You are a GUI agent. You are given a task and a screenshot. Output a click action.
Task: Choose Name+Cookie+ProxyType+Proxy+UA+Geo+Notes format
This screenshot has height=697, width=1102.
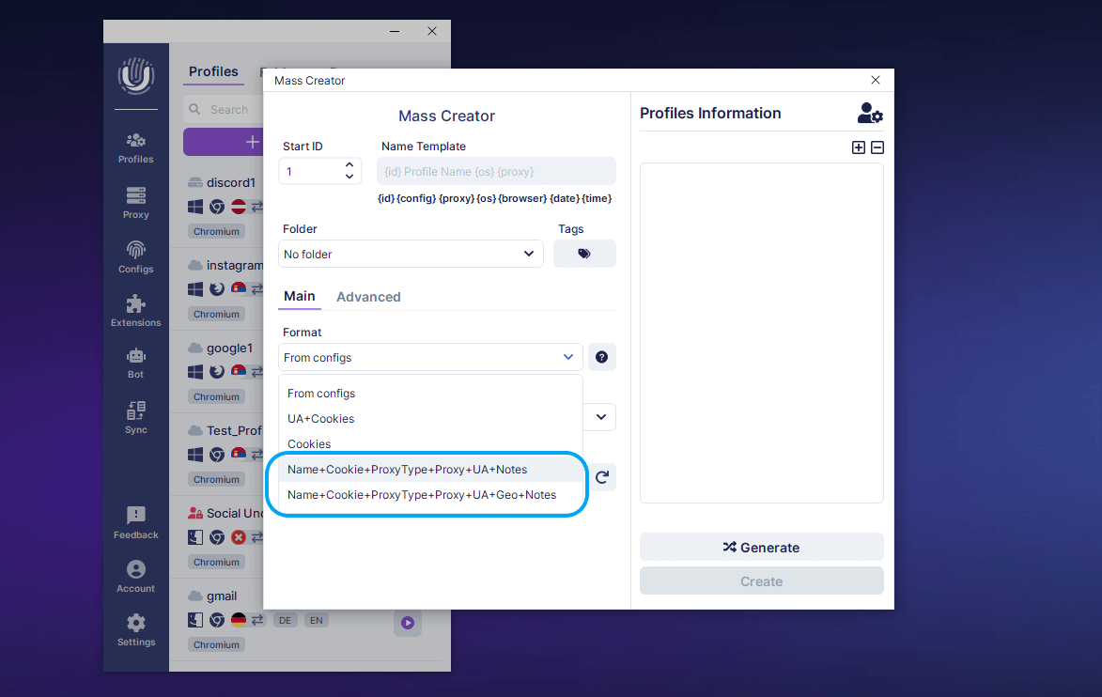tap(422, 495)
